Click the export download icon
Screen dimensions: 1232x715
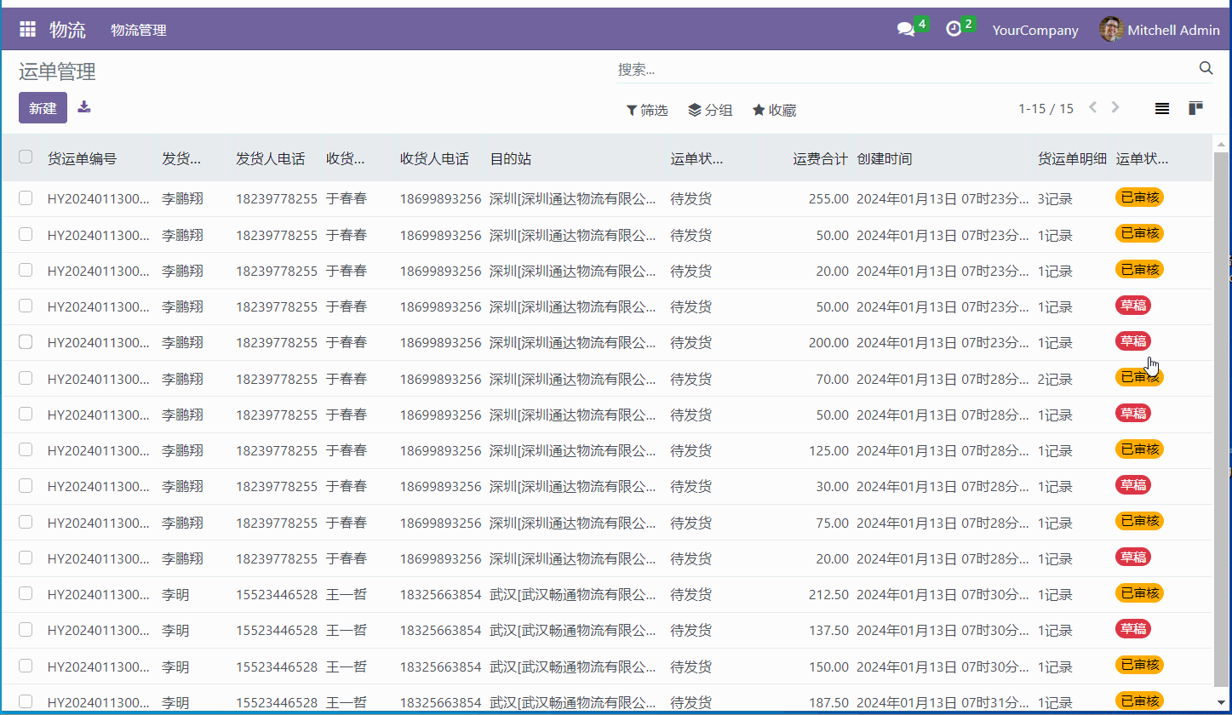tap(83, 107)
